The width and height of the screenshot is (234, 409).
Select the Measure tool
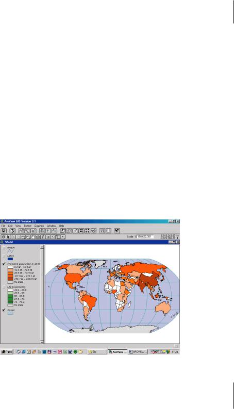(38, 237)
